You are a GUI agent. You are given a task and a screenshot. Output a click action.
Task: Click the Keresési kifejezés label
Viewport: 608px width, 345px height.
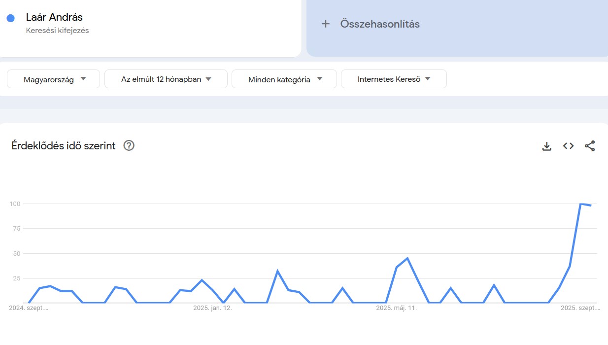coord(58,30)
